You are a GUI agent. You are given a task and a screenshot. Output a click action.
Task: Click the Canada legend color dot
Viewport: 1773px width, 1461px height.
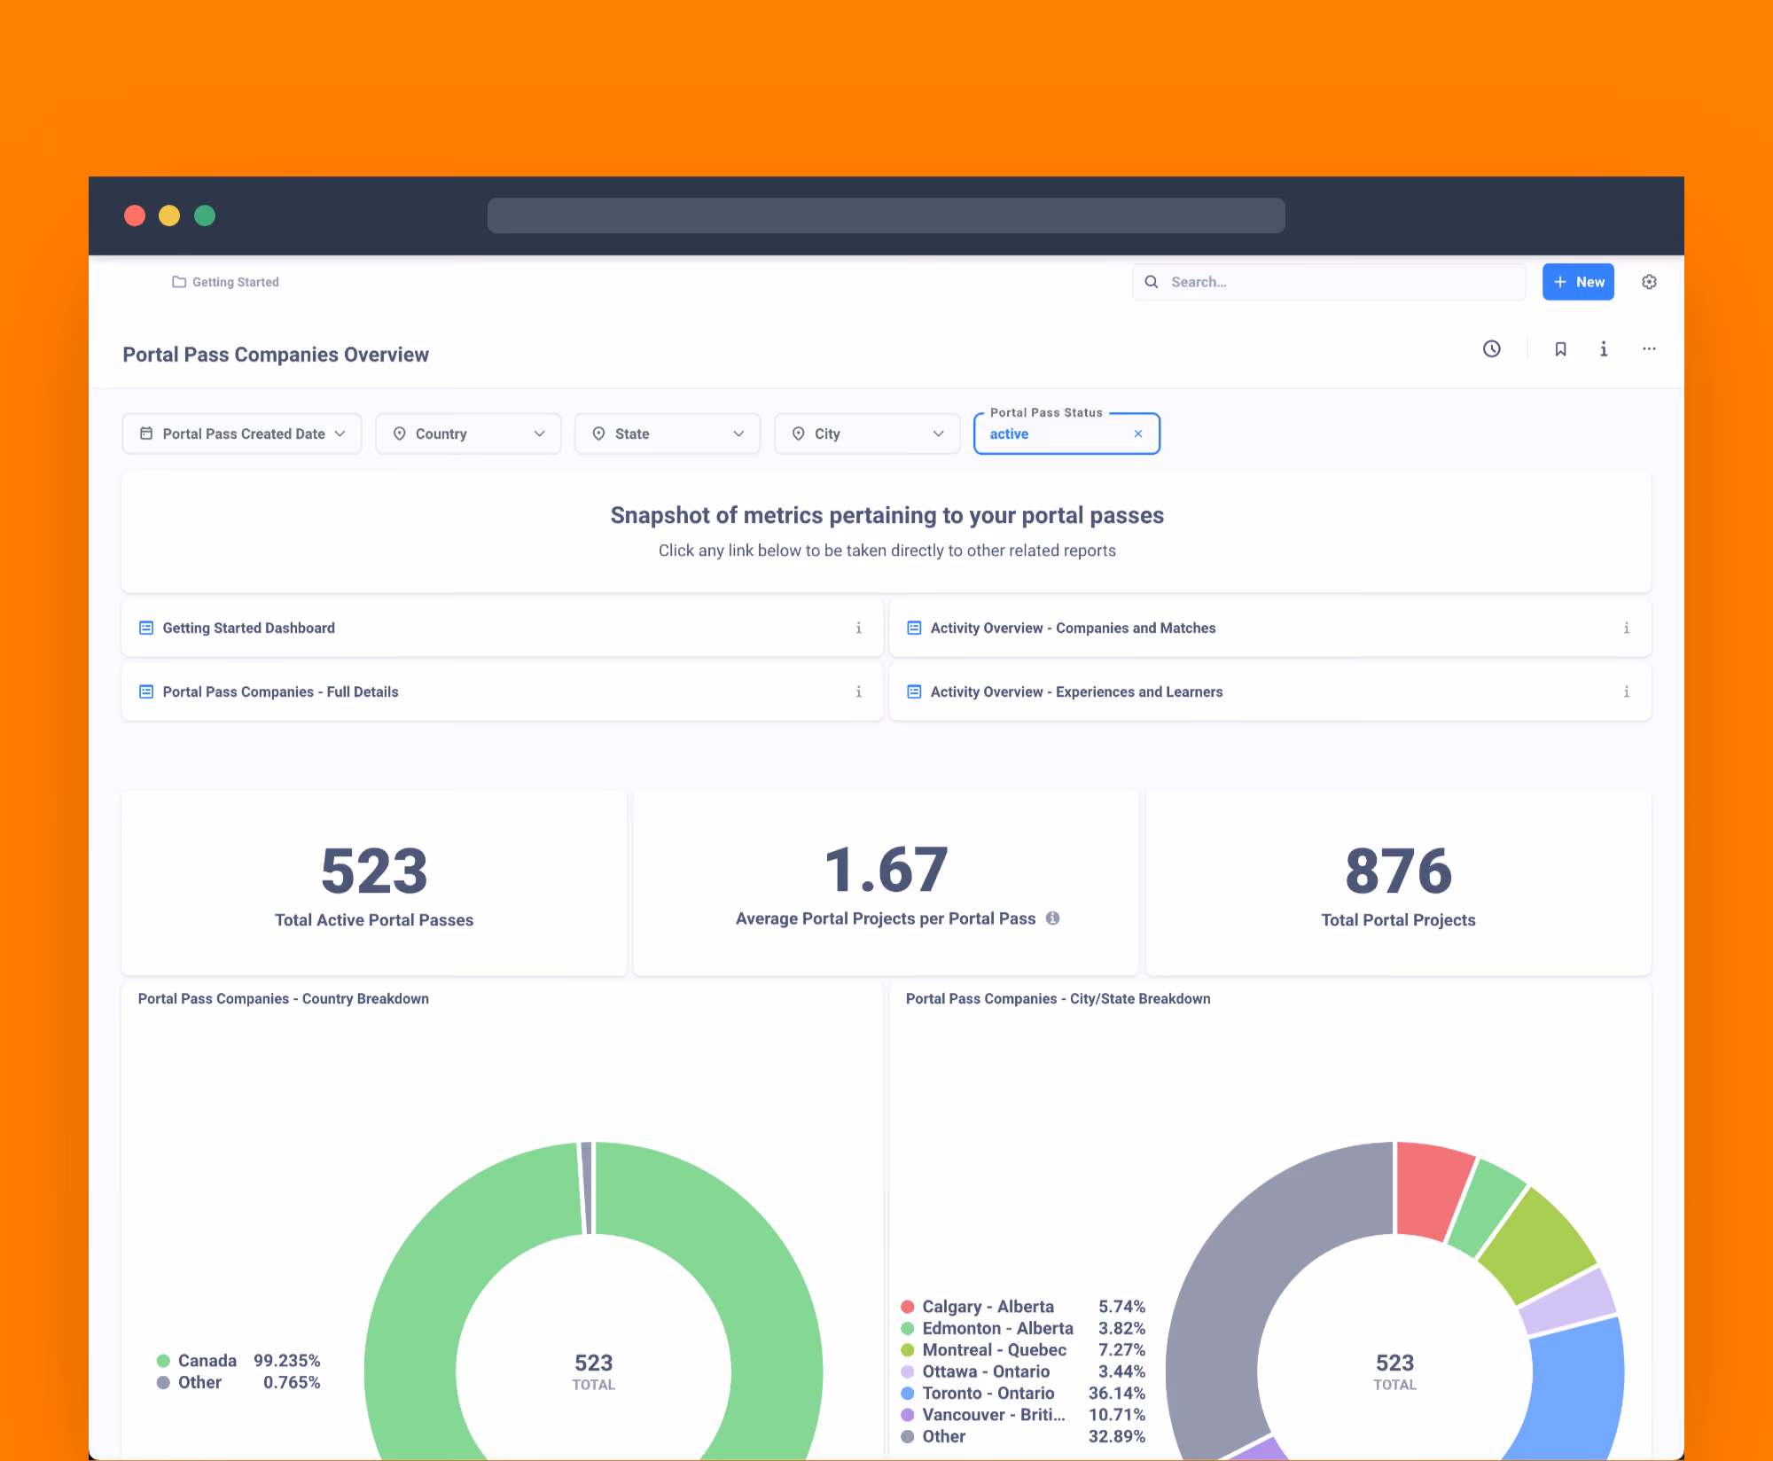pos(163,1361)
